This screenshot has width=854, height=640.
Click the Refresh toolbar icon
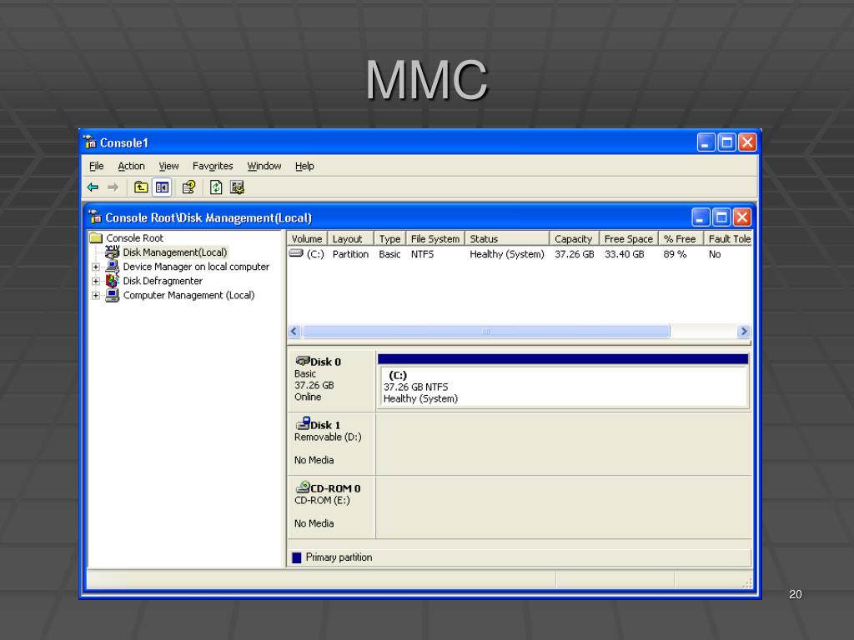point(216,187)
